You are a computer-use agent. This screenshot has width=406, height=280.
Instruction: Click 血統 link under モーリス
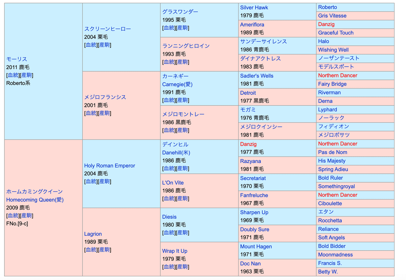pos(13,75)
